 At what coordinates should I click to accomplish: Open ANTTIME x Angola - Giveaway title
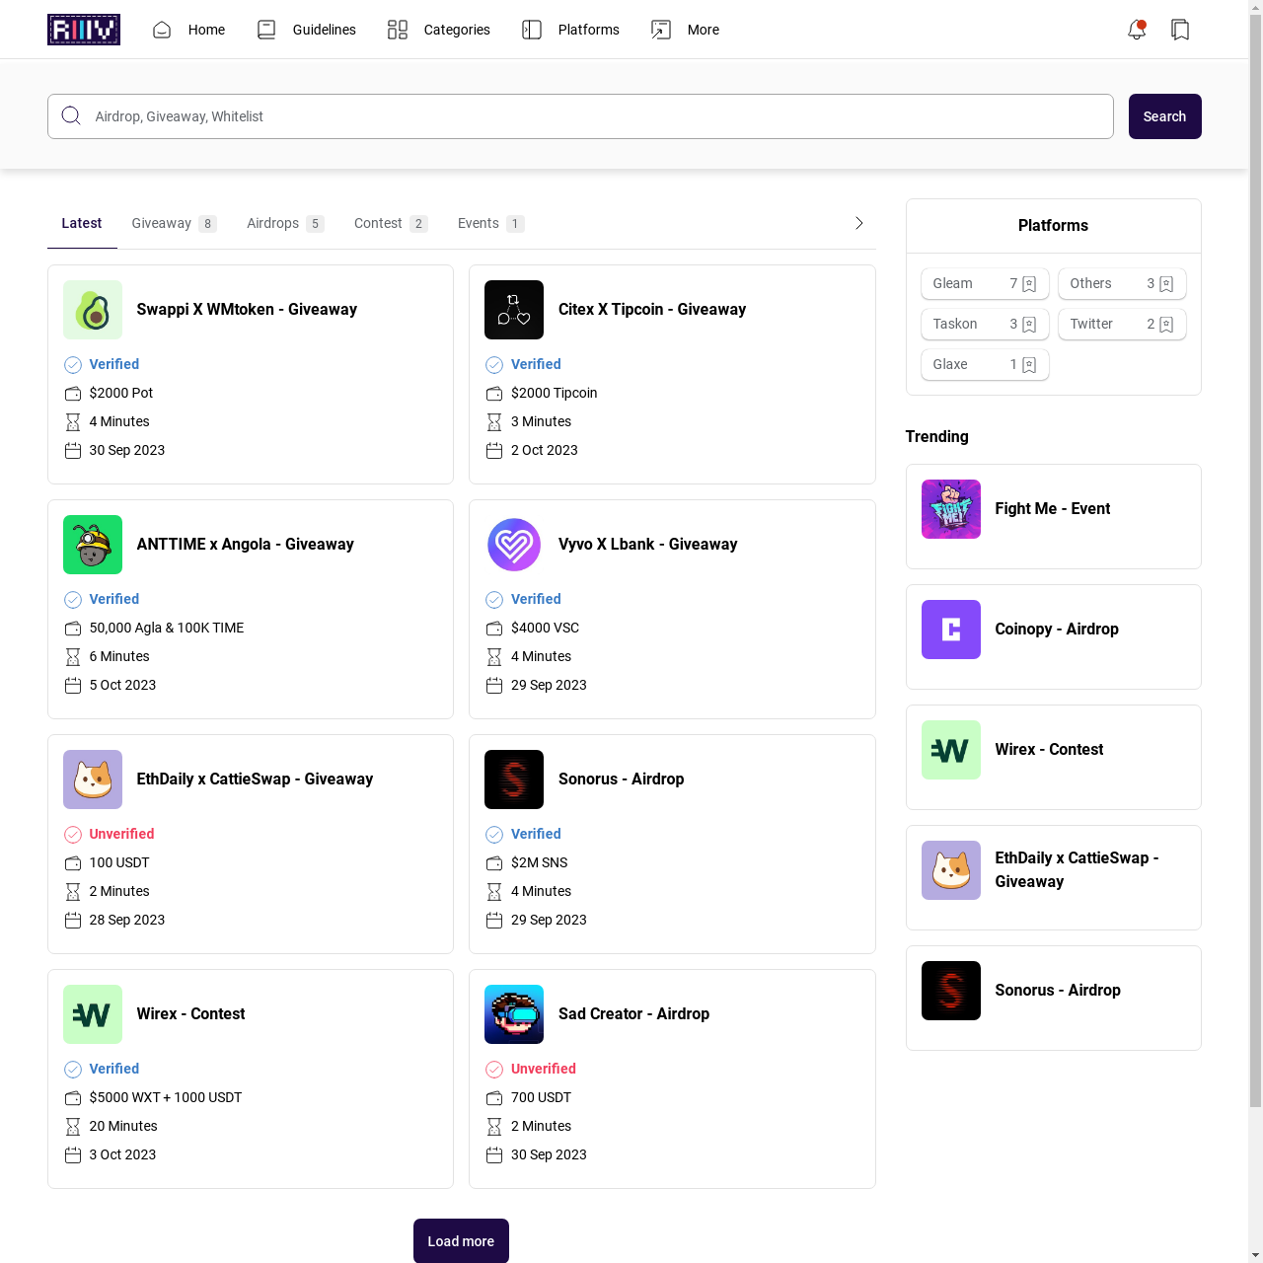(245, 545)
